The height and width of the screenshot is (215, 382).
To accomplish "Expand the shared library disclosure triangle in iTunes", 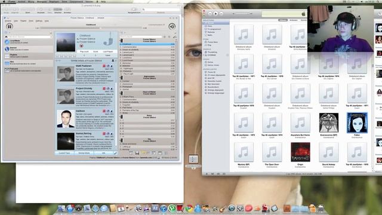I will click(204, 55).
